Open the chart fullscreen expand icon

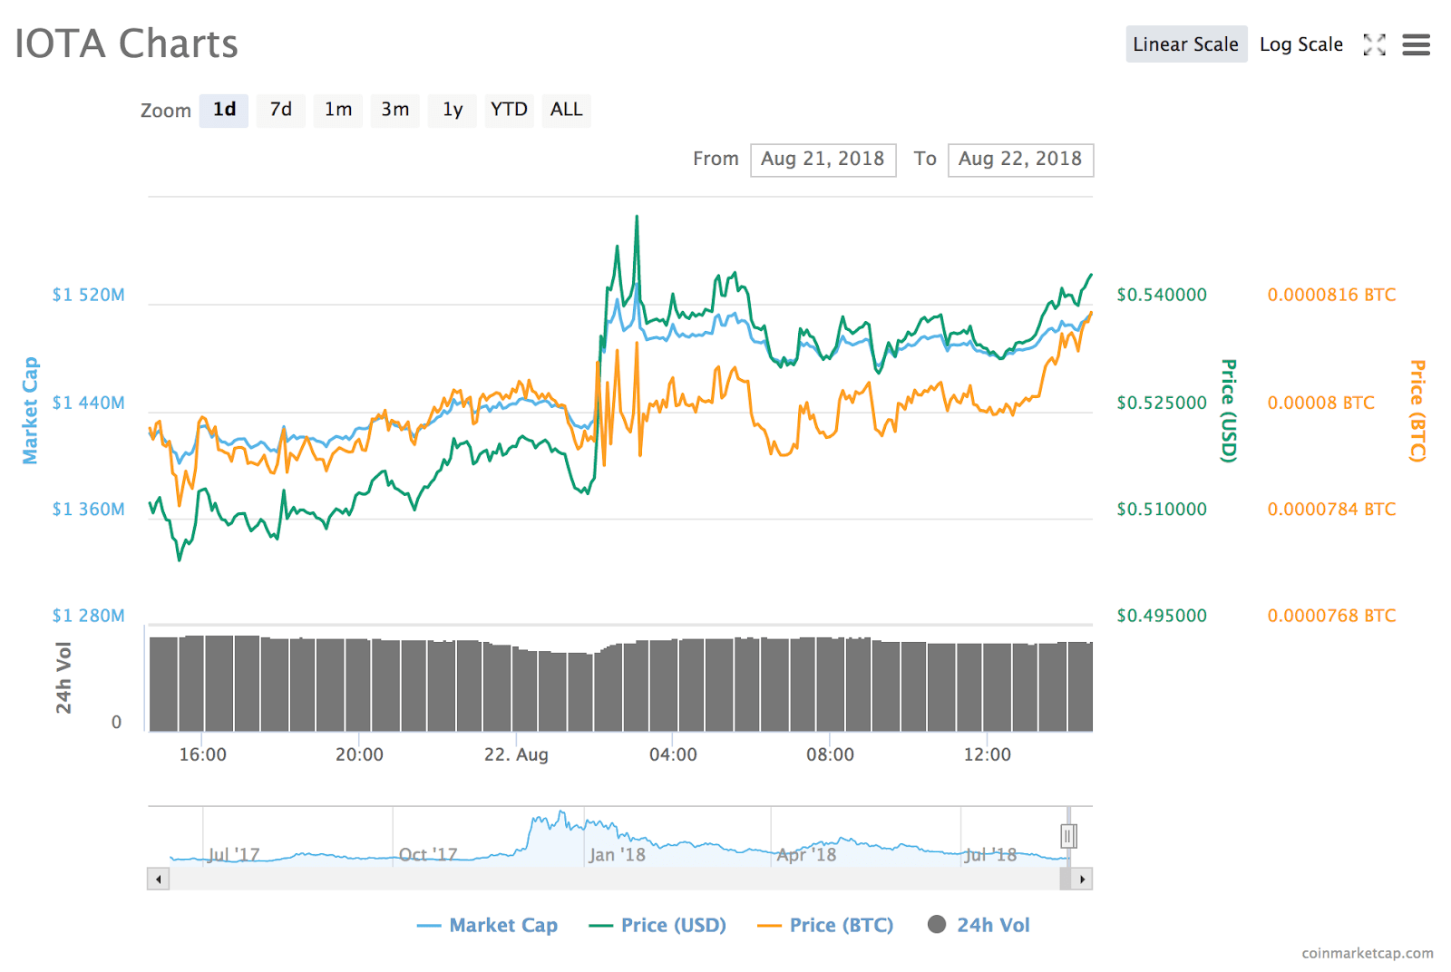(1375, 44)
